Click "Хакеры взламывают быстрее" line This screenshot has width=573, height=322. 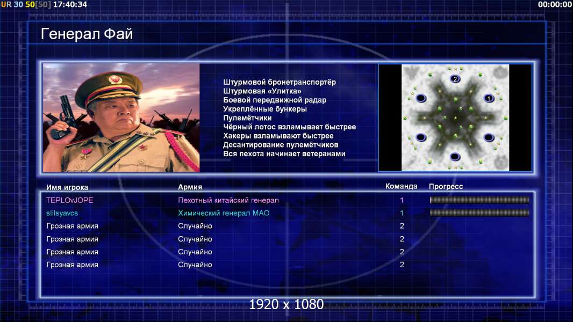pos(278,136)
